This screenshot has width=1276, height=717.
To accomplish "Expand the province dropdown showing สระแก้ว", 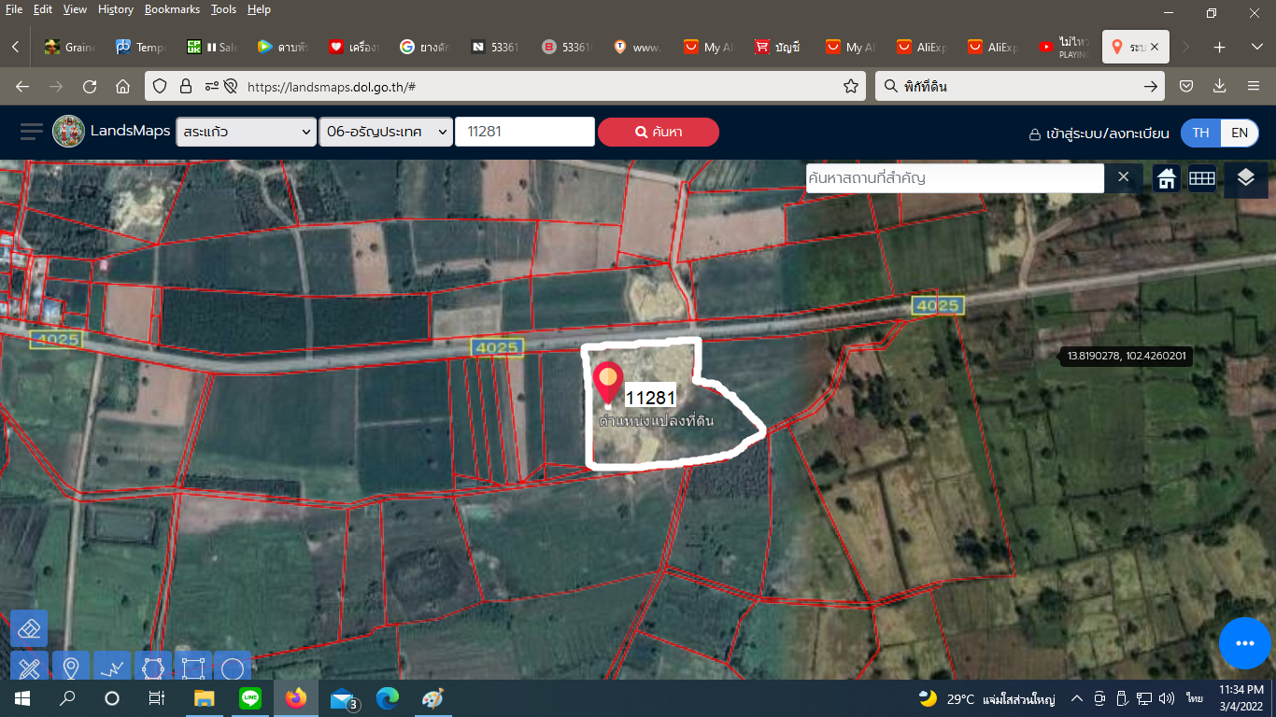I will click(247, 132).
